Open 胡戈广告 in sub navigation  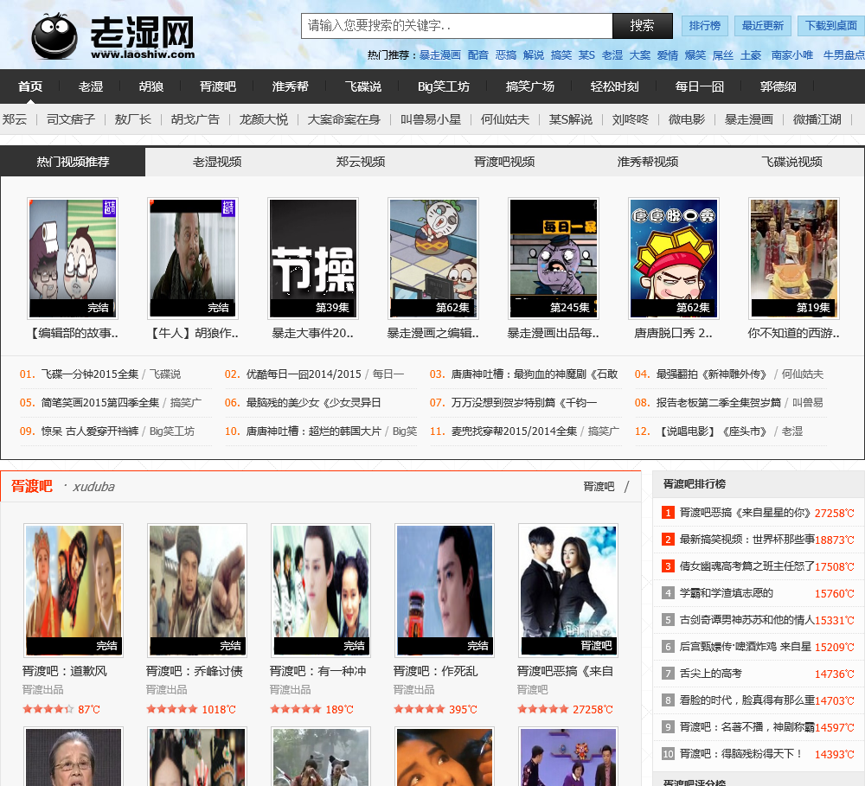[x=195, y=119]
